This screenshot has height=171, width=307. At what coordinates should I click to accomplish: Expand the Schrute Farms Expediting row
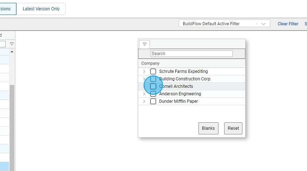(x=144, y=71)
